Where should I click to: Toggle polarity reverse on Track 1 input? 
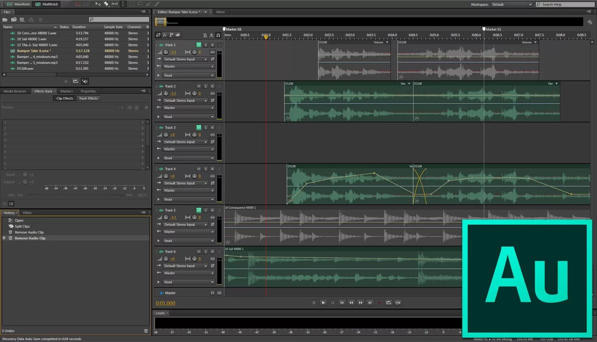click(x=212, y=59)
